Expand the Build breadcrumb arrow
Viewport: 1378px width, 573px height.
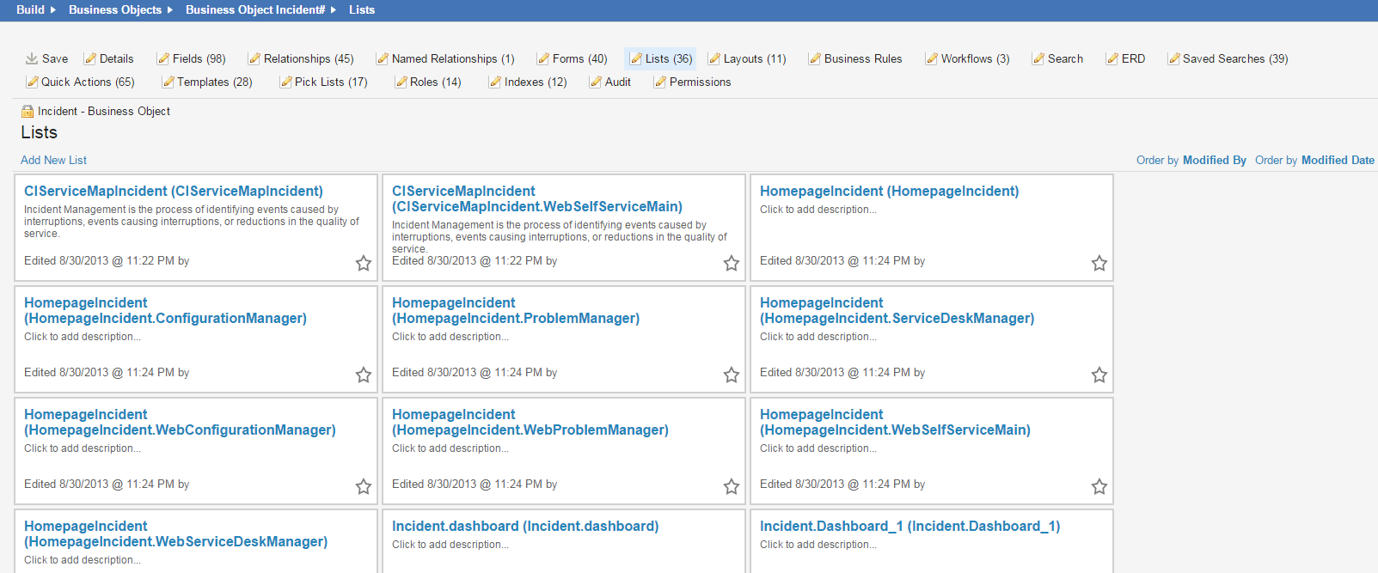[x=52, y=9]
